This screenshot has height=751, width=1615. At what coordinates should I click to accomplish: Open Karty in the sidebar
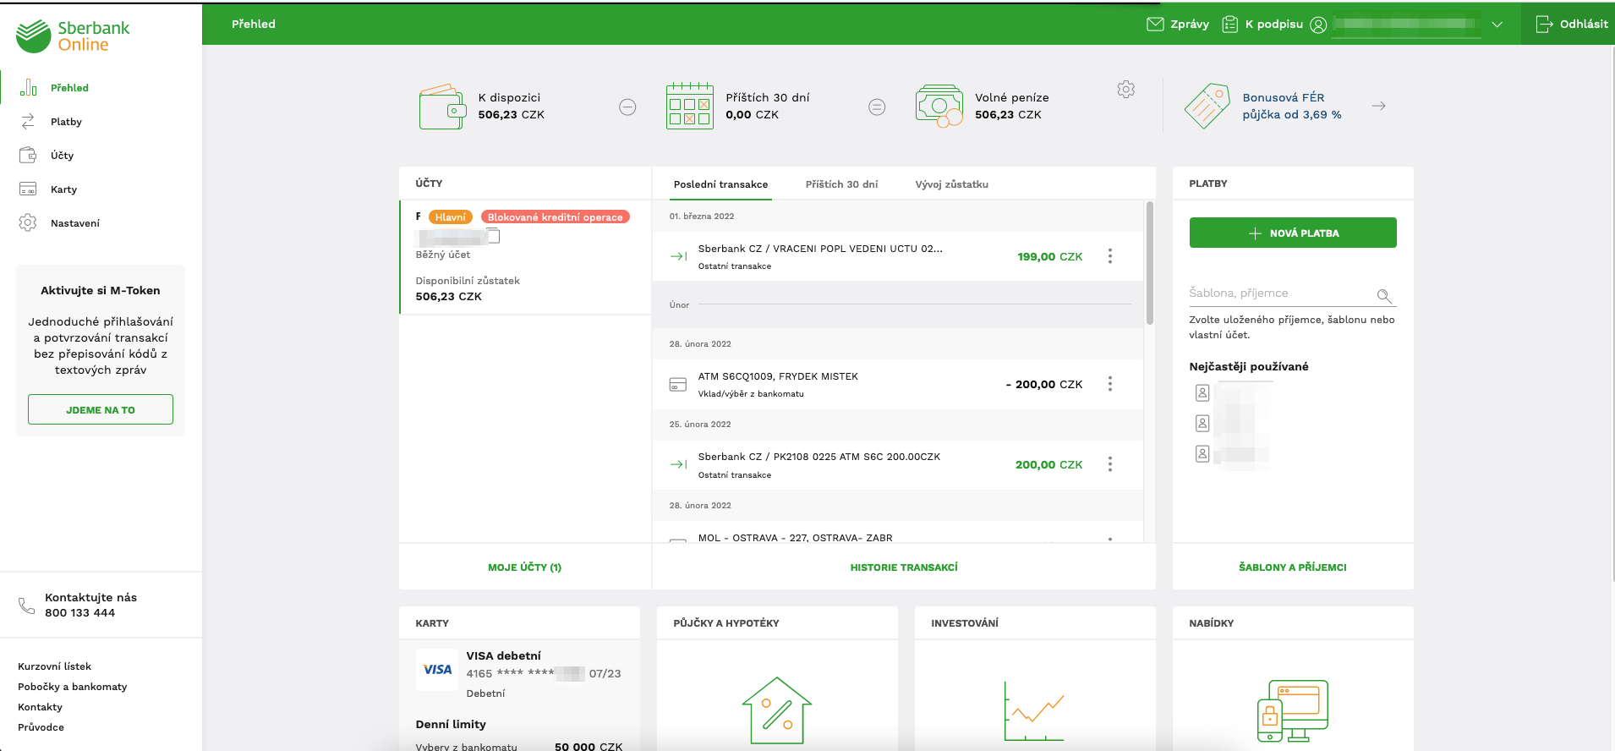(63, 189)
